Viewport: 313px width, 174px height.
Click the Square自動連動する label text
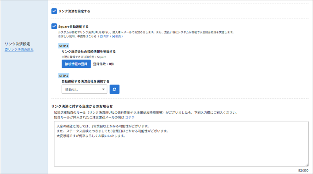(x=73, y=27)
